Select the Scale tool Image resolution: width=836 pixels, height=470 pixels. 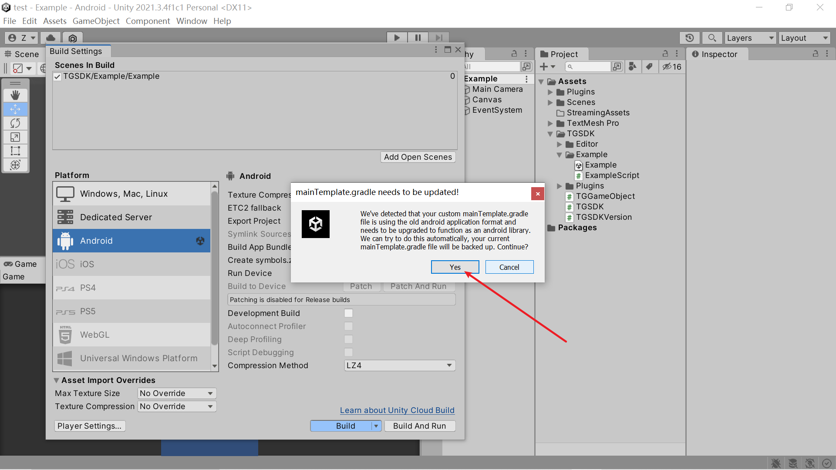[x=15, y=137]
